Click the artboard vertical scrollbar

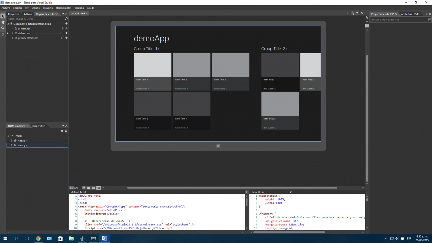coord(367,118)
